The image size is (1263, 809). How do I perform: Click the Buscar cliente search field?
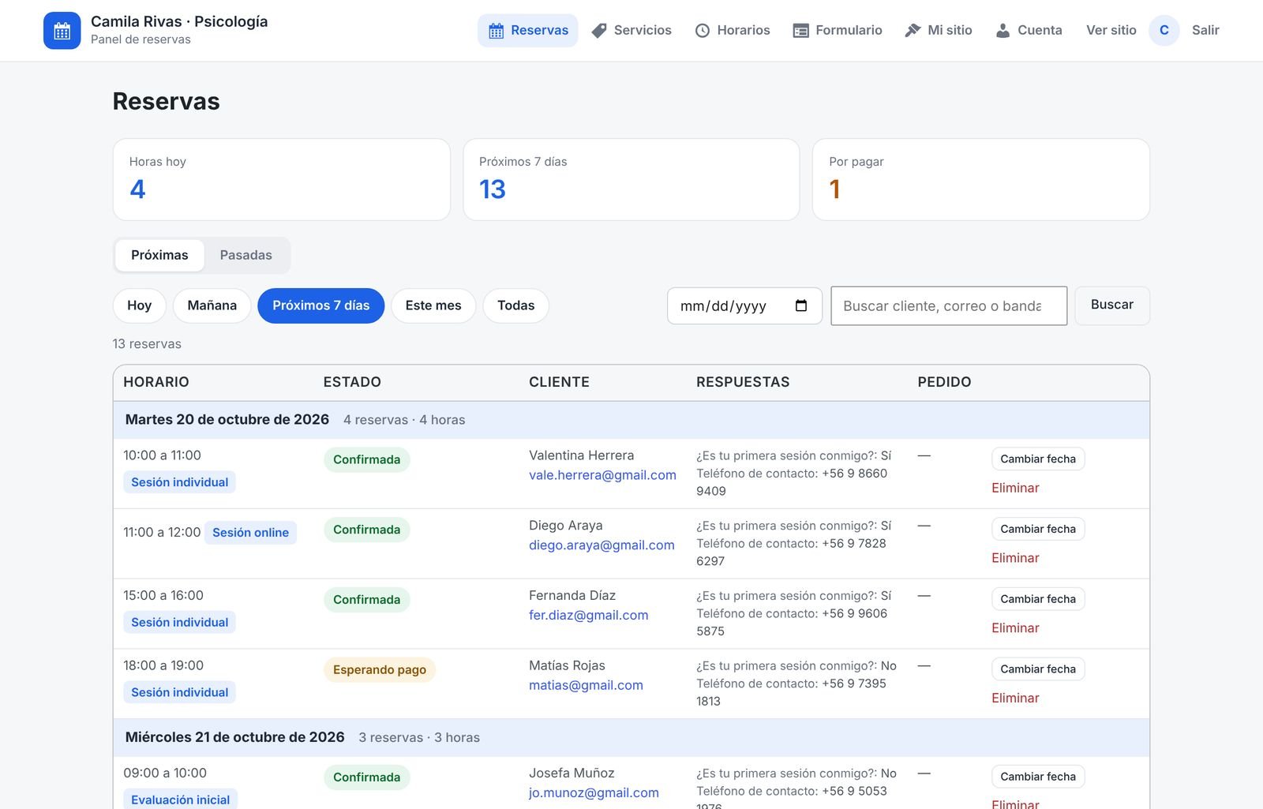click(949, 305)
